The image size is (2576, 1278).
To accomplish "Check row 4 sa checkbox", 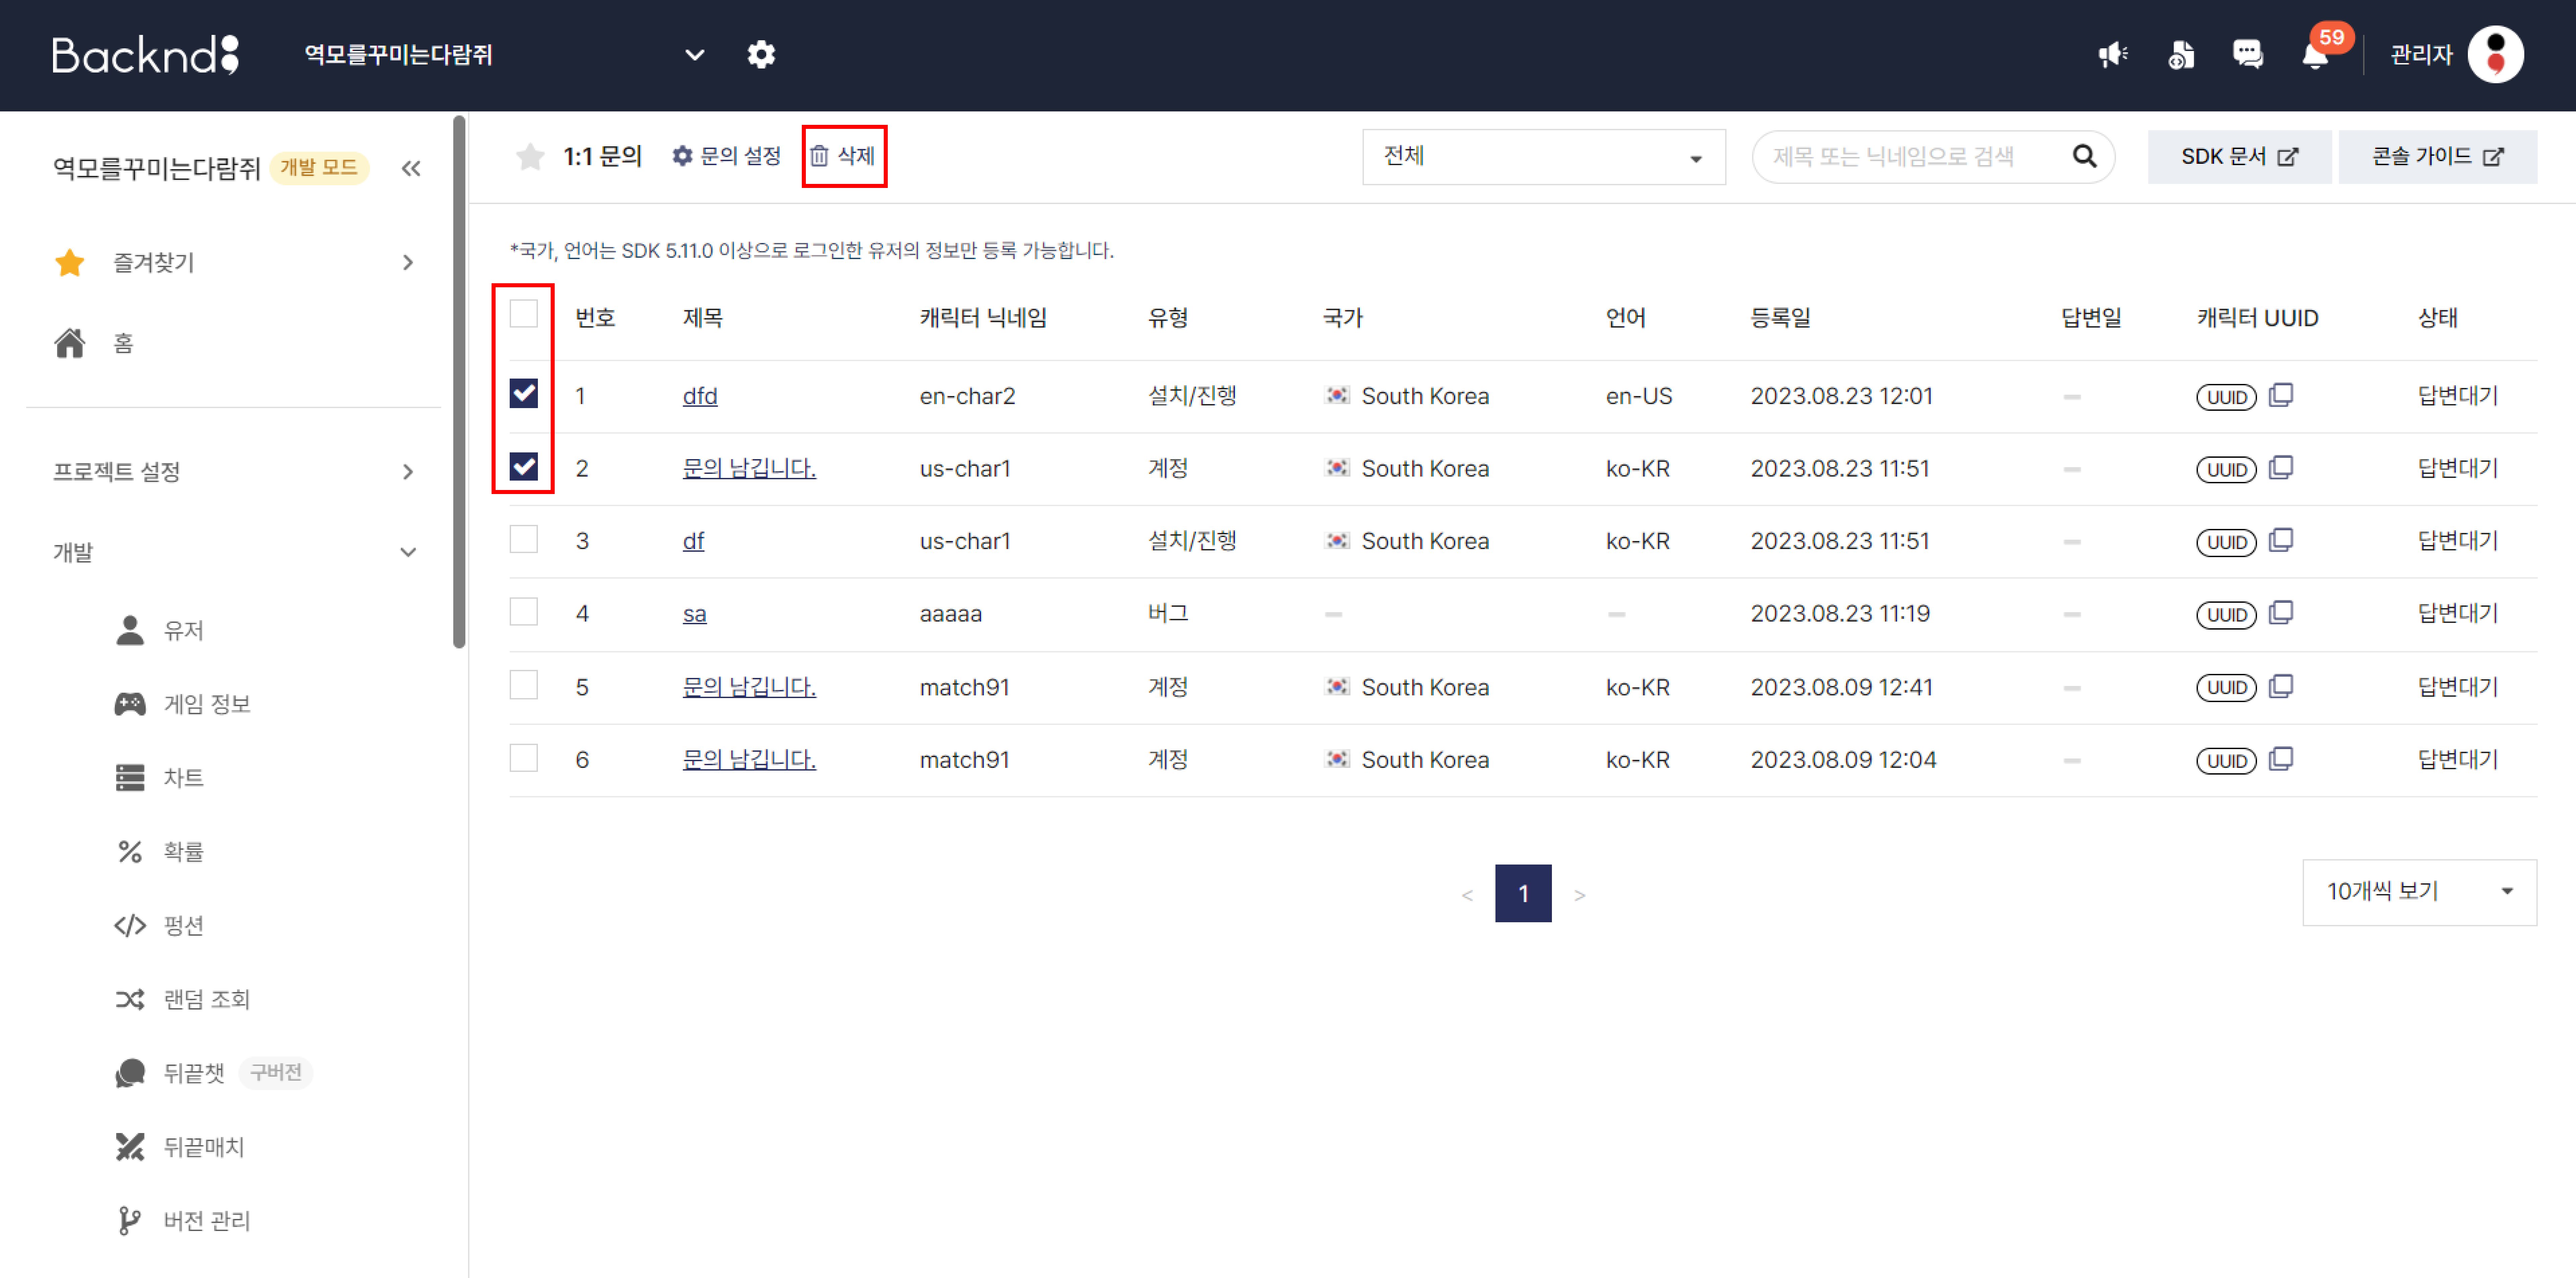I will point(524,611).
